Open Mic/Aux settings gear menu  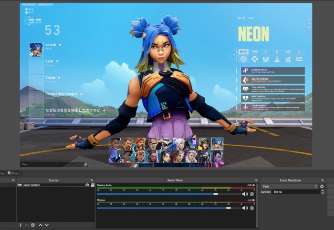tap(252, 208)
